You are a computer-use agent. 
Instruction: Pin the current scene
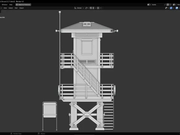click(x=165, y=4)
